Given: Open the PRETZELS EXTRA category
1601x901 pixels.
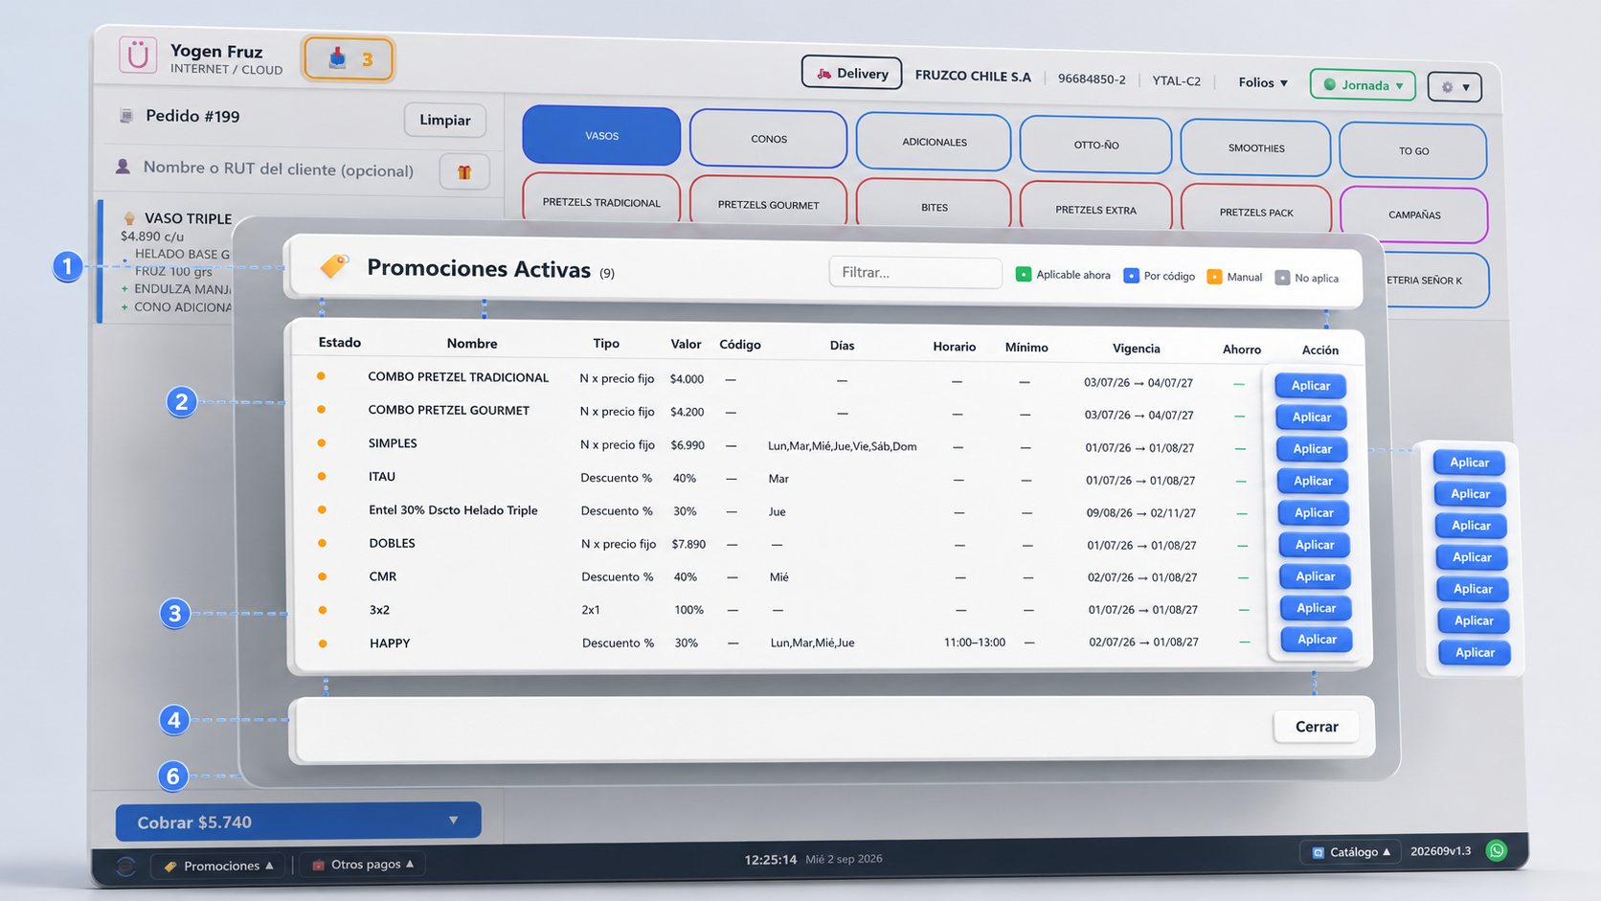Looking at the screenshot, I should 1095,209.
